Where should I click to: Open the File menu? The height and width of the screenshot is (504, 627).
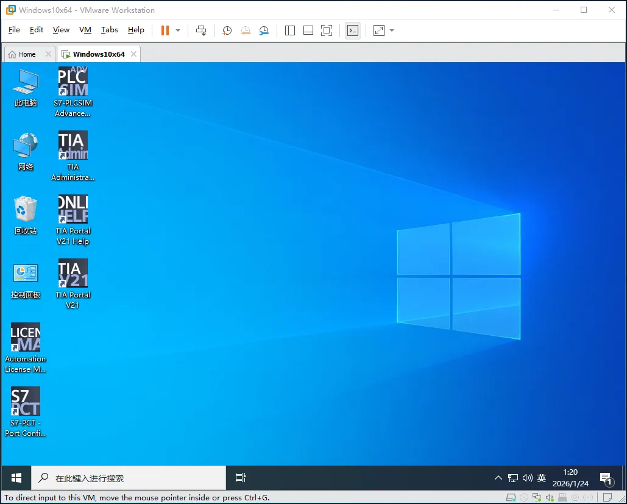tap(14, 30)
